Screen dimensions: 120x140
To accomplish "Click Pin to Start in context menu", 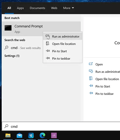I will [63, 51].
